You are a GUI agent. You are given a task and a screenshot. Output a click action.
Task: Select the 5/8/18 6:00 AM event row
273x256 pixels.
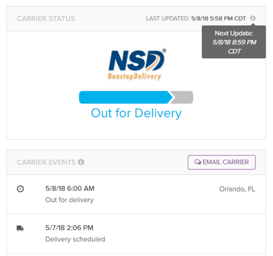[136, 195]
